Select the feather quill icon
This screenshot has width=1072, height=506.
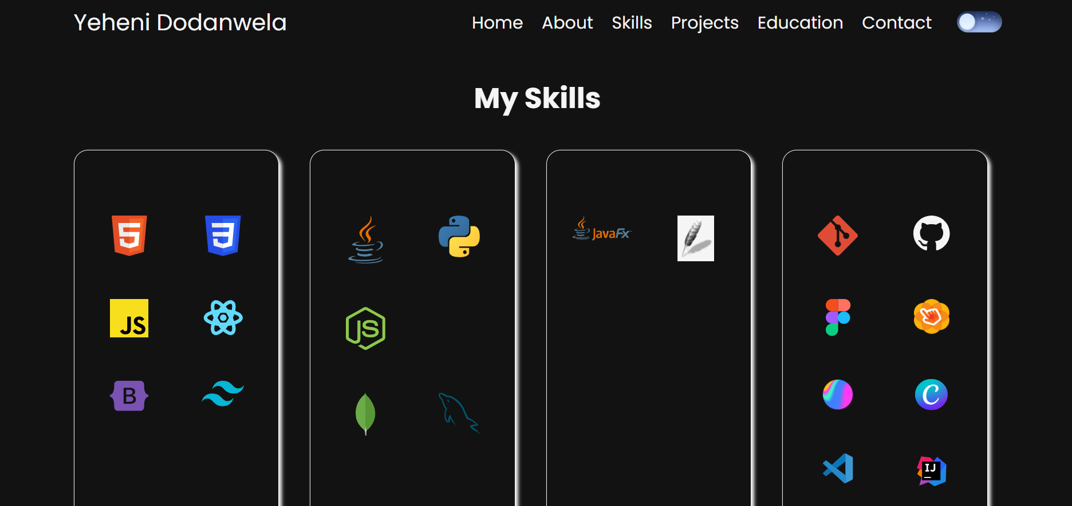[696, 238]
